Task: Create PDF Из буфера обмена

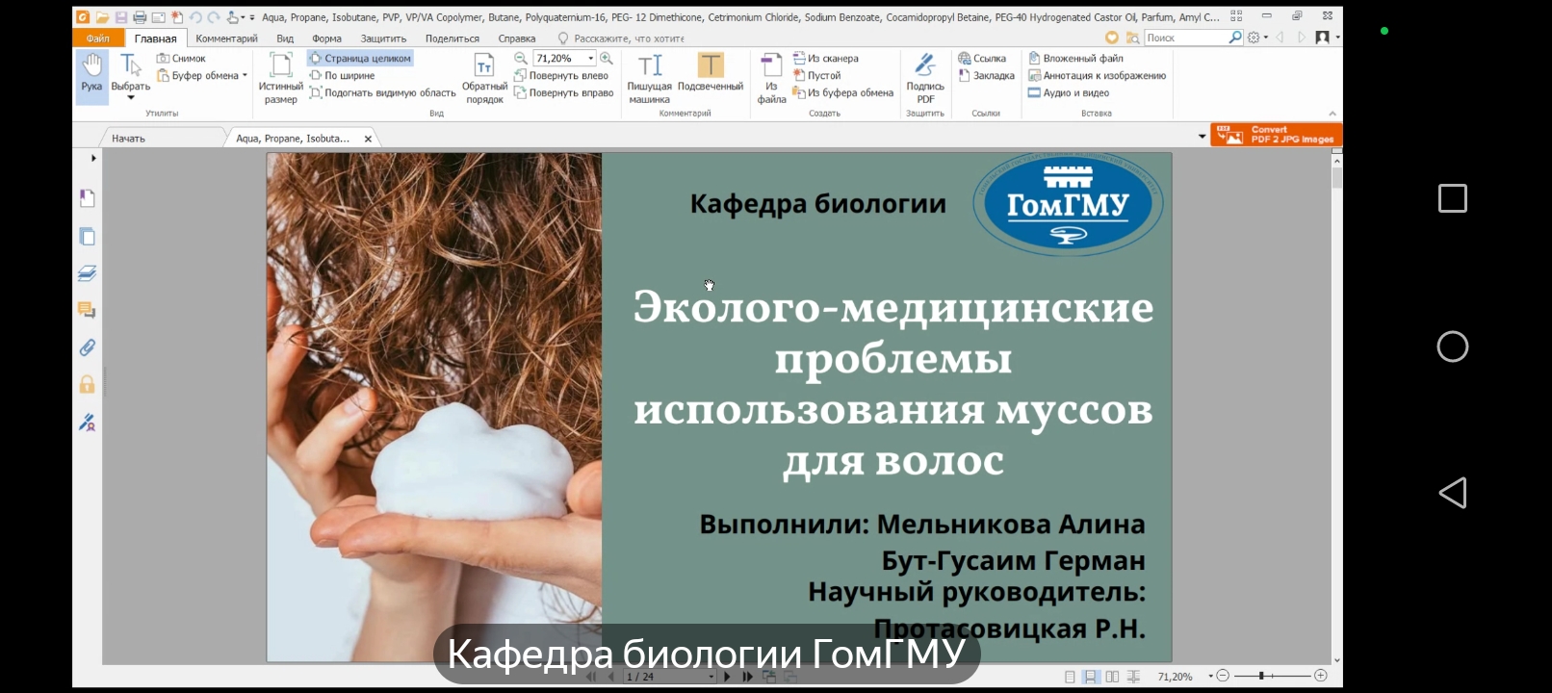Action: (x=842, y=93)
